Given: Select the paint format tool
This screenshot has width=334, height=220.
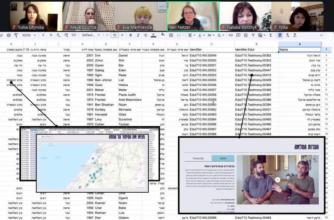Looking at the screenshot, I should tap(16, 35).
